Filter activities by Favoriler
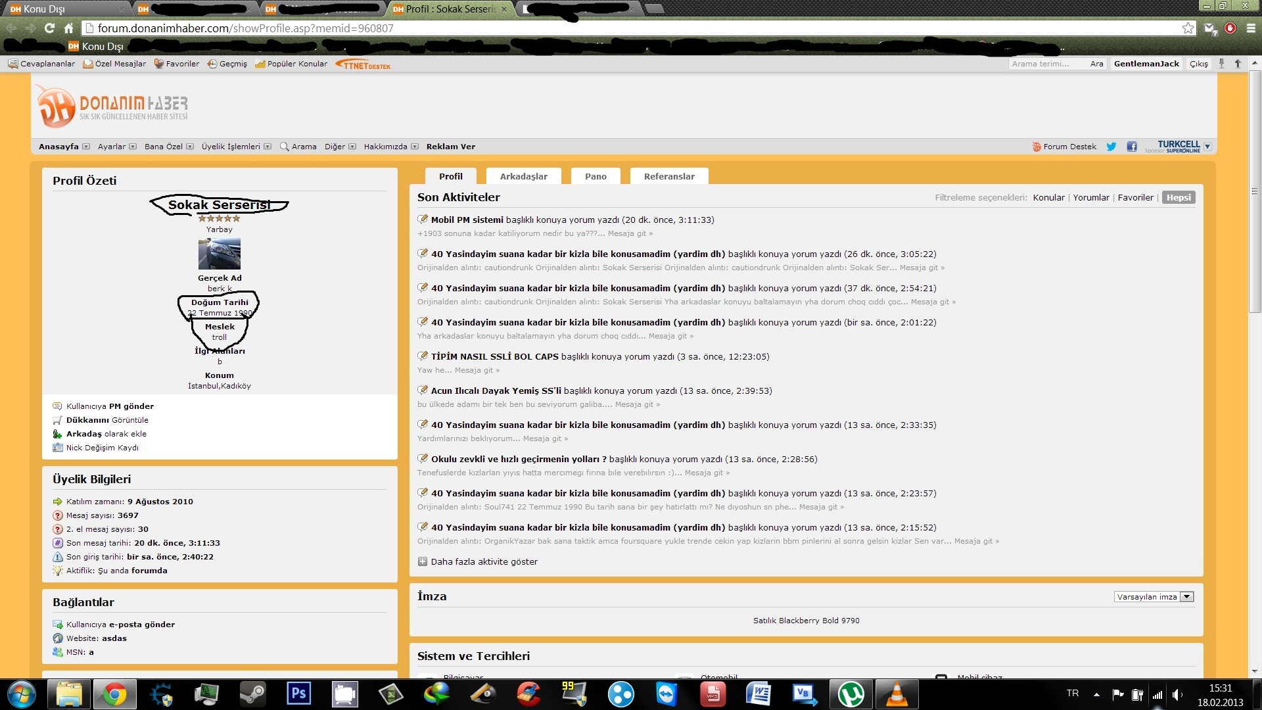This screenshot has width=1262, height=710. (1135, 197)
